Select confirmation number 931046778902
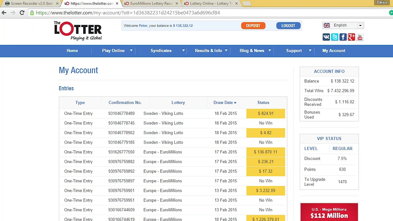The width and height of the screenshot is (393, 221). tap(121, 133)
